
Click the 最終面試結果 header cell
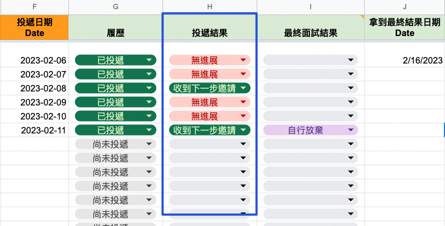coord(310,33)
